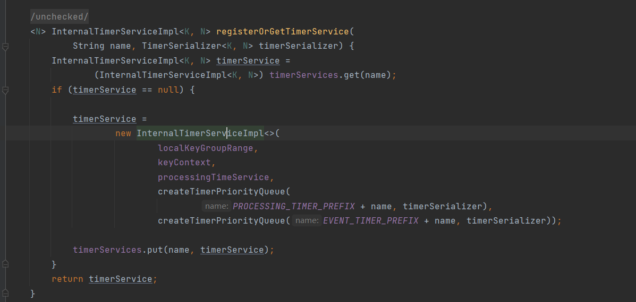Click localKeyGroupRange argument
This screenshot has height=302, width=636.
click(205, 148)
